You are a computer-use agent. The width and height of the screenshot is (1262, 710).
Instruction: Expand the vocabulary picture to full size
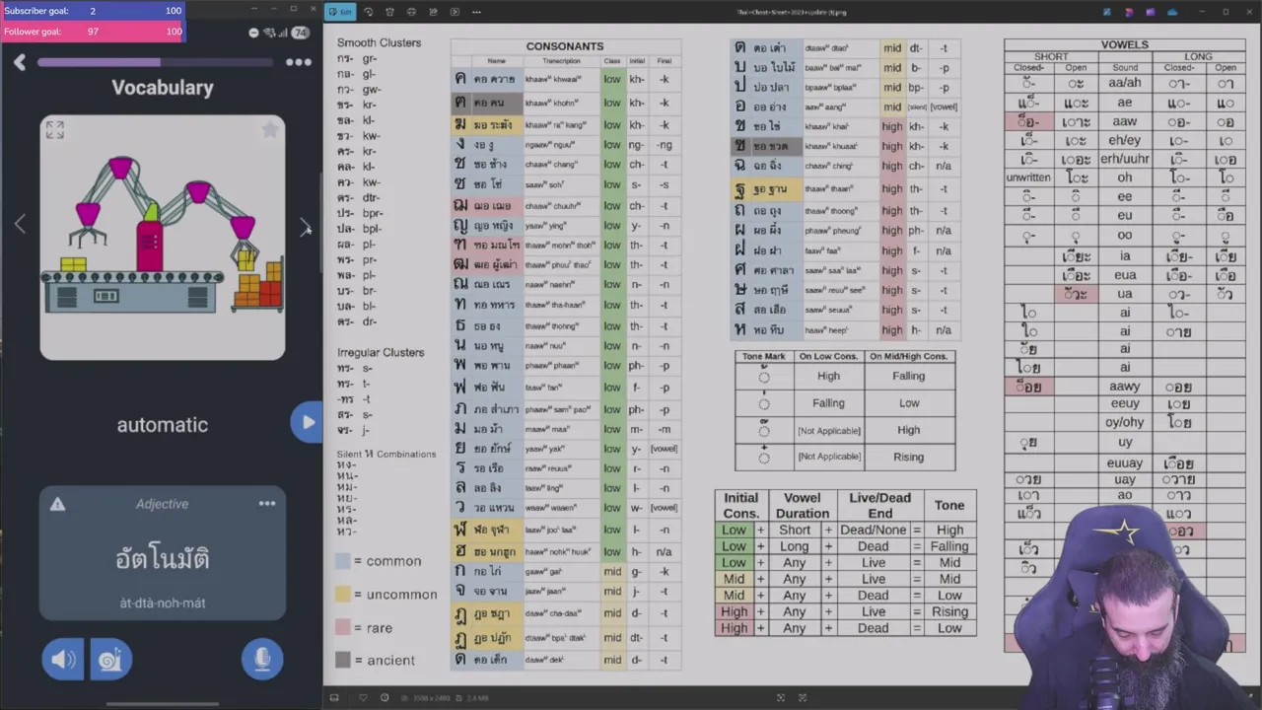point(55,129)
